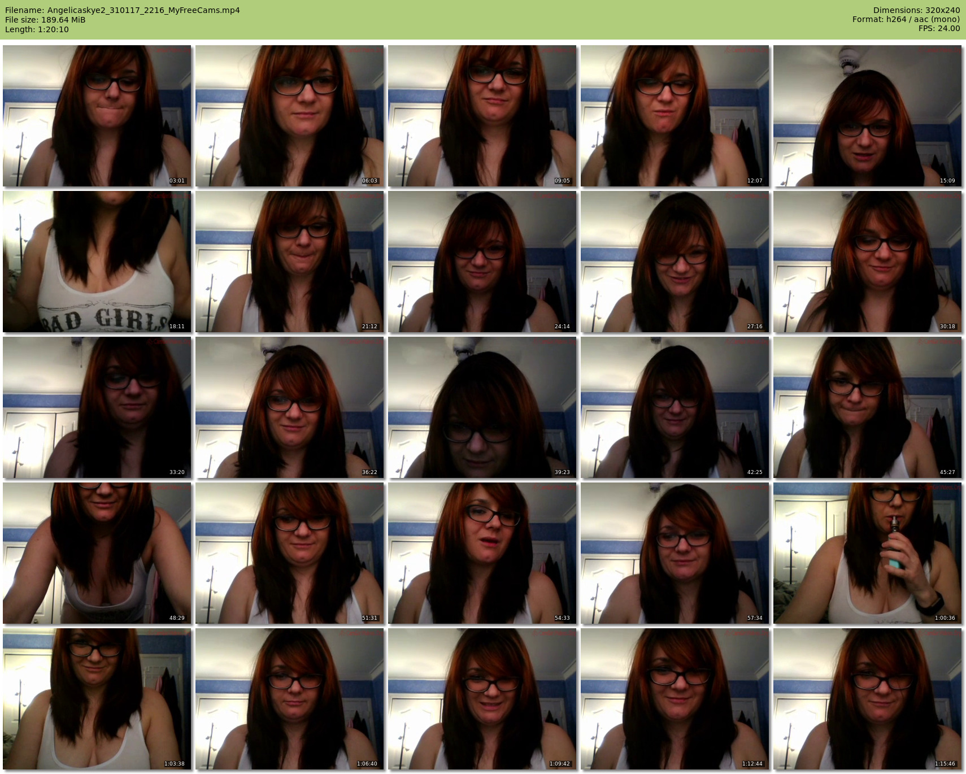The height and width of the screenshot is (774, 966).
Task: Open the 27:16 frame thumbnail
Action: coord(675,262)
